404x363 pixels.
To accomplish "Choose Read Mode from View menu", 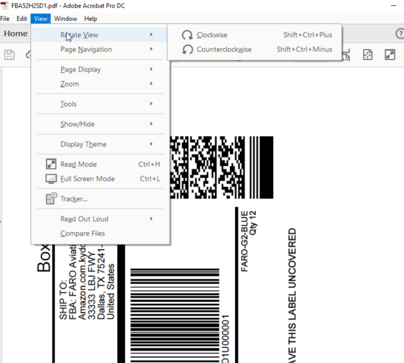I will coord(100,164).
